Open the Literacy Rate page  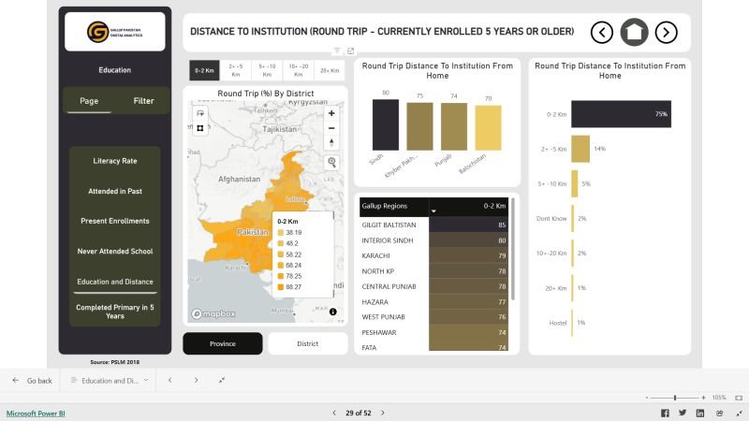click(x=115, y=161)
